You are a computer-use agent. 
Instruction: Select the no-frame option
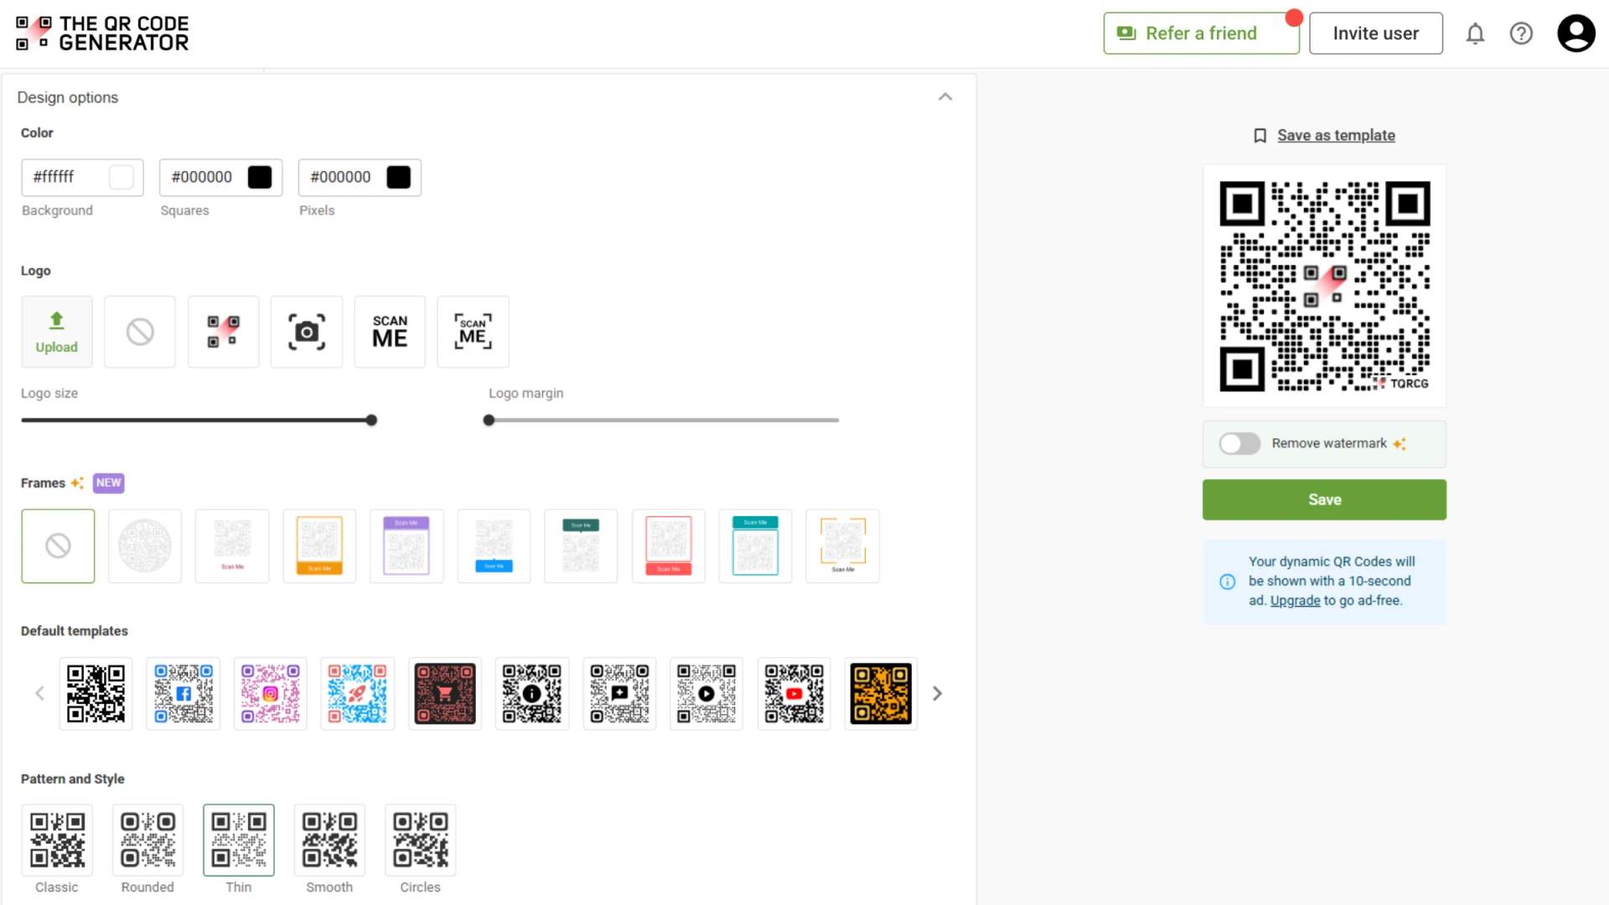58,546
